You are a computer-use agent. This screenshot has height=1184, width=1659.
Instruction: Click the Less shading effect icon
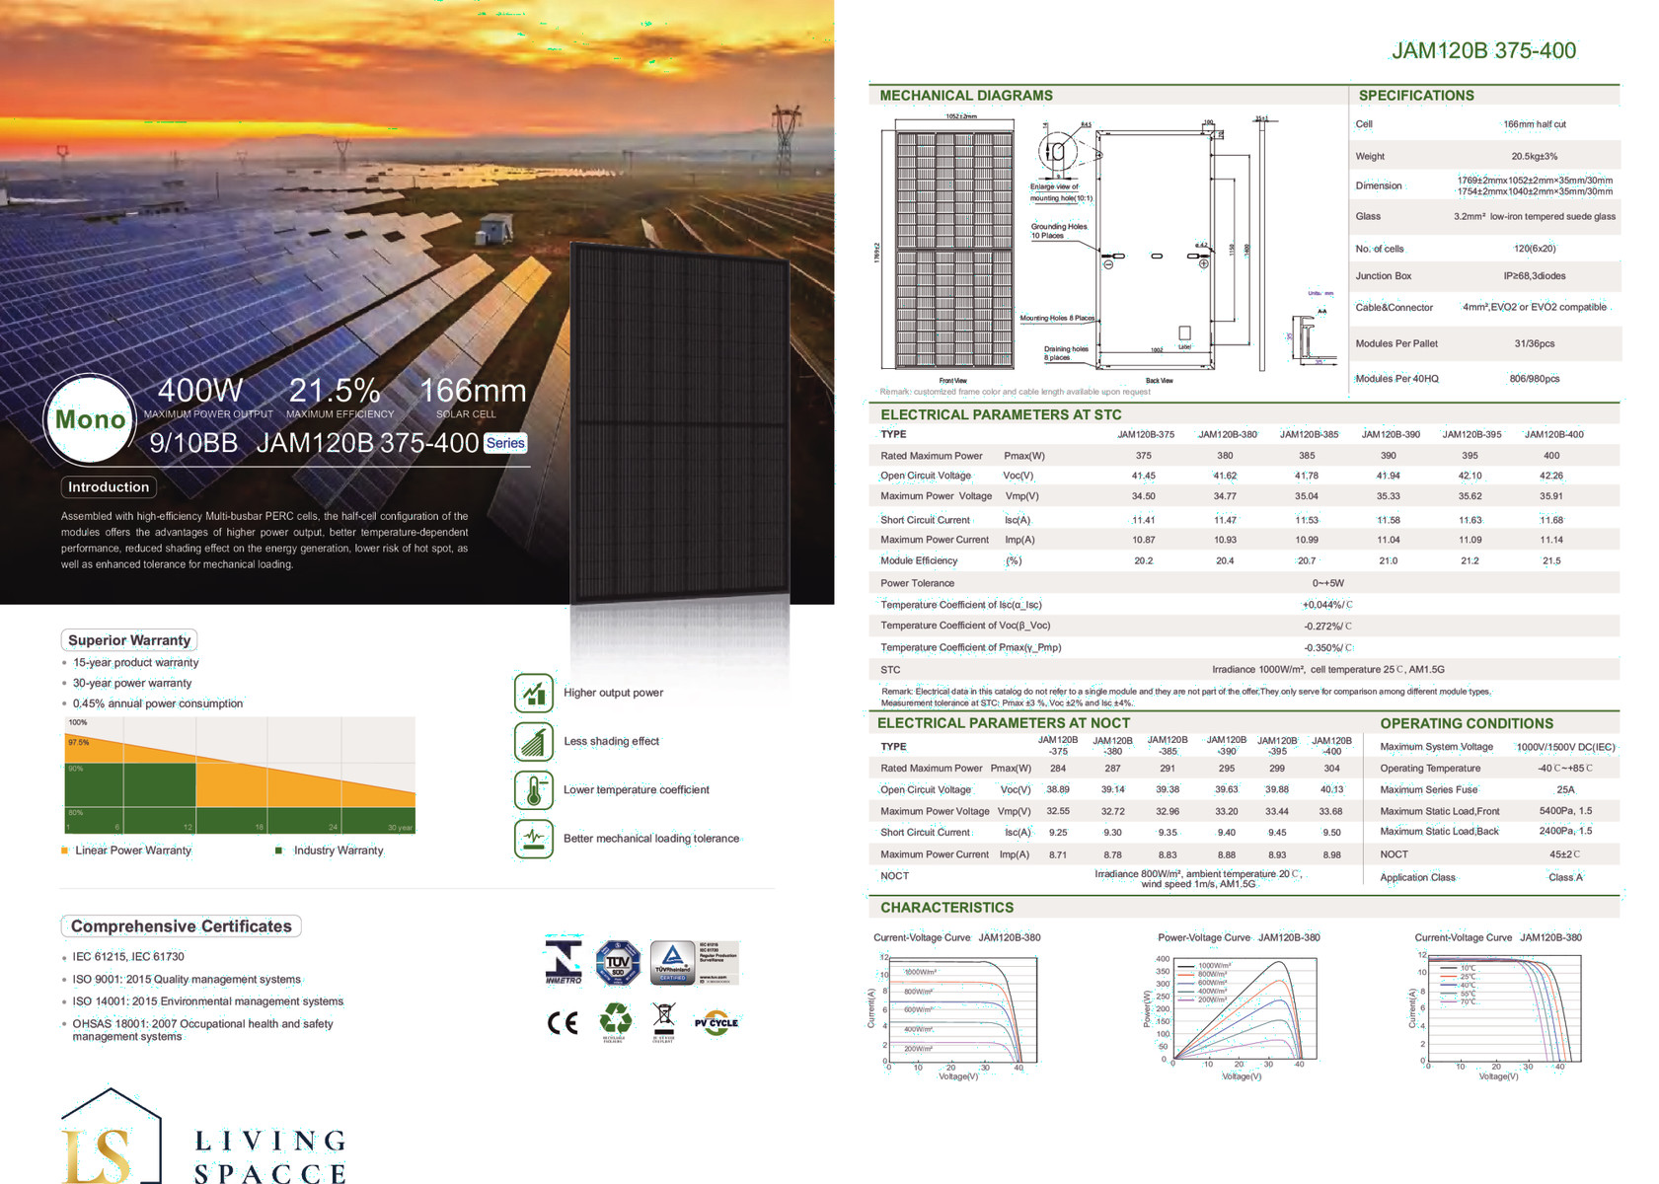tap(533, 741)
